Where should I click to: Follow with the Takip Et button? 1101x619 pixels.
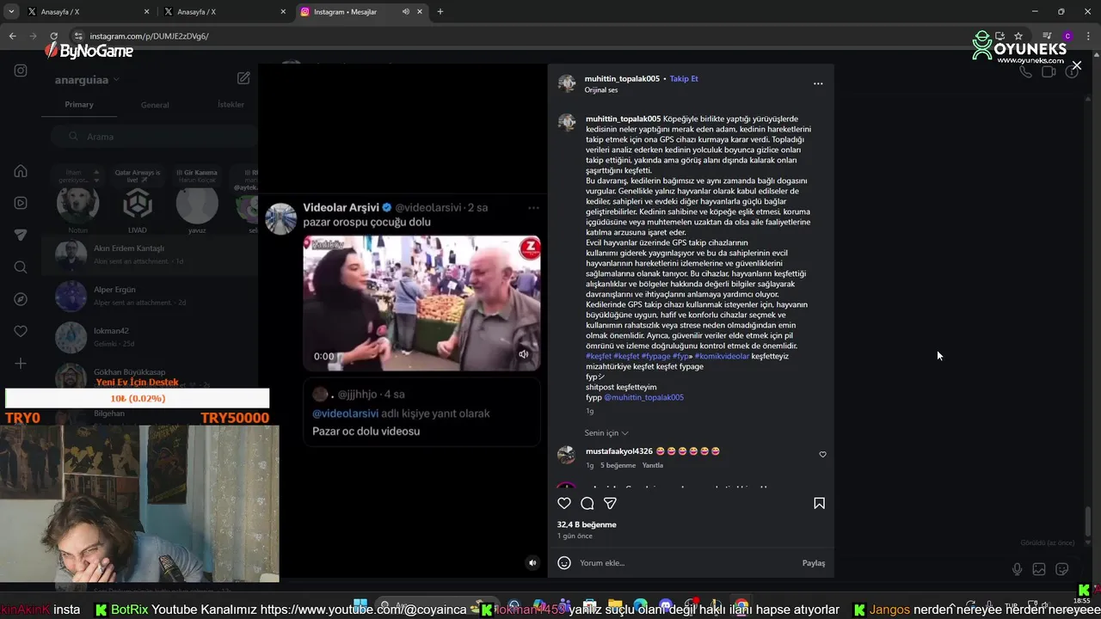point(684,78)
